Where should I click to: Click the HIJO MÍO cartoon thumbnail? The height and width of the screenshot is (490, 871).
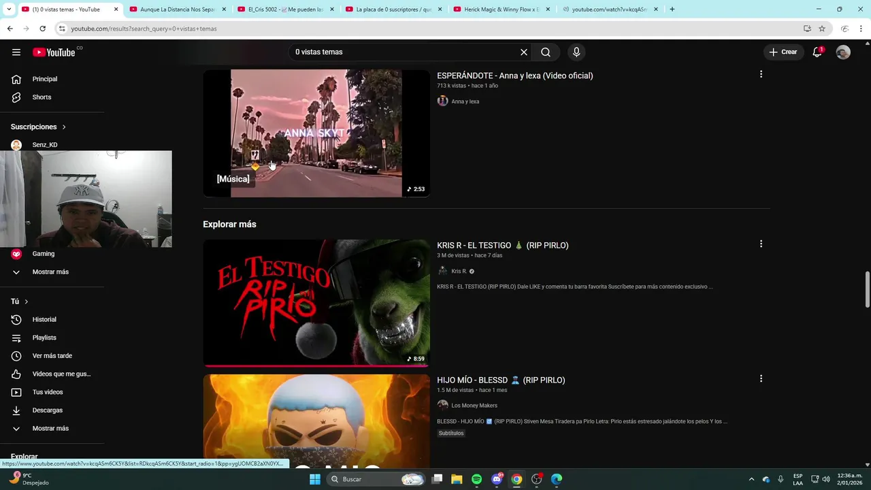(x=316, y=421)
